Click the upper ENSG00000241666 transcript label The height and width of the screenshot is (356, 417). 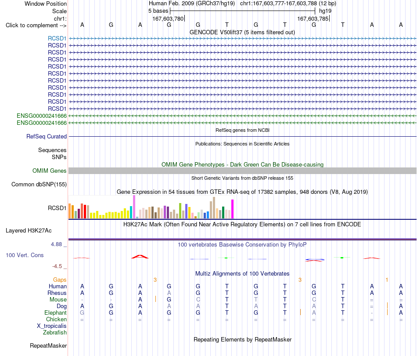tap(42, 116)
